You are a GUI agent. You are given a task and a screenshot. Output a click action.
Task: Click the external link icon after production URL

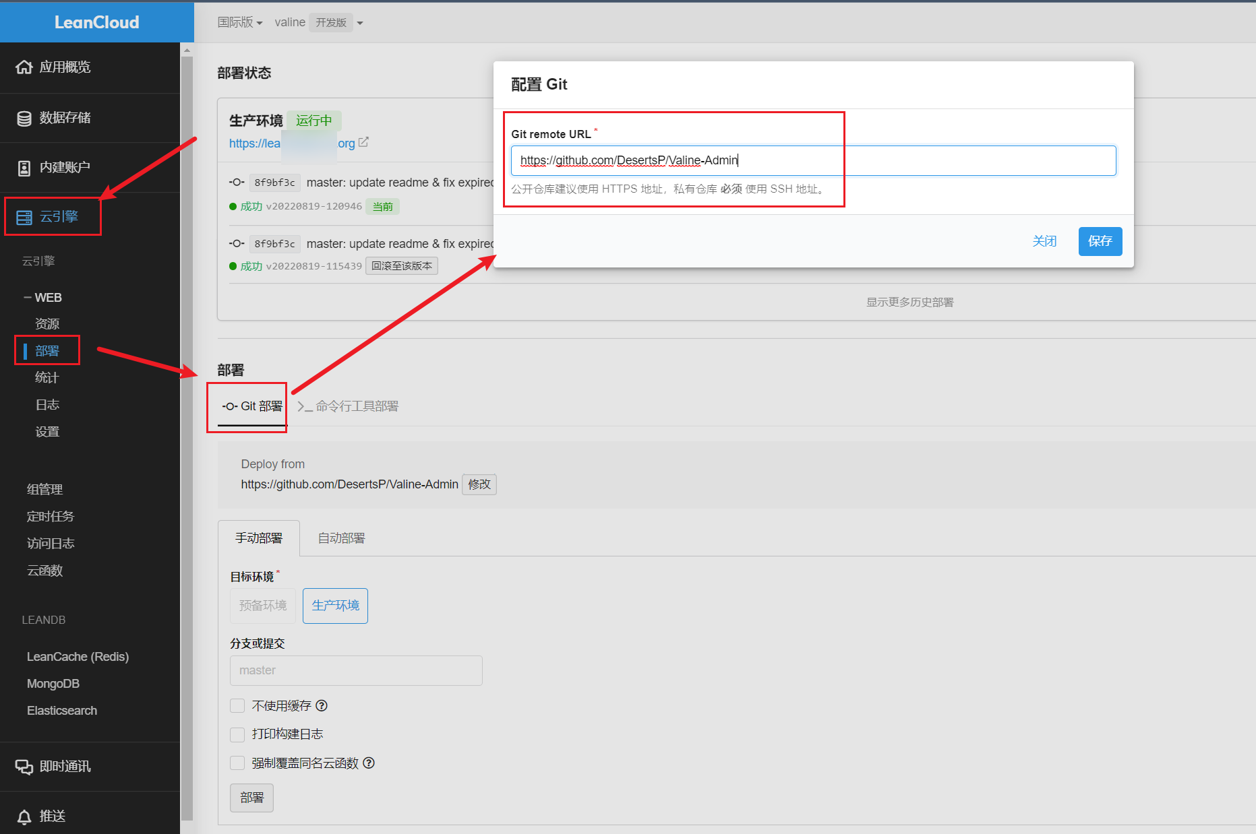pyautogui.click(x=363, y=142)
